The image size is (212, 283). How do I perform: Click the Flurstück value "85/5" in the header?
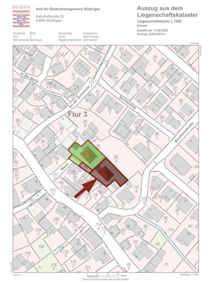[33, 33]
